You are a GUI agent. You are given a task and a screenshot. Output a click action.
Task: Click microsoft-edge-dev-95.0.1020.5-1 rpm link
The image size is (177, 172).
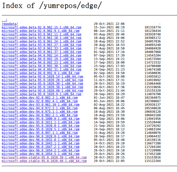(x=41, y=129)
